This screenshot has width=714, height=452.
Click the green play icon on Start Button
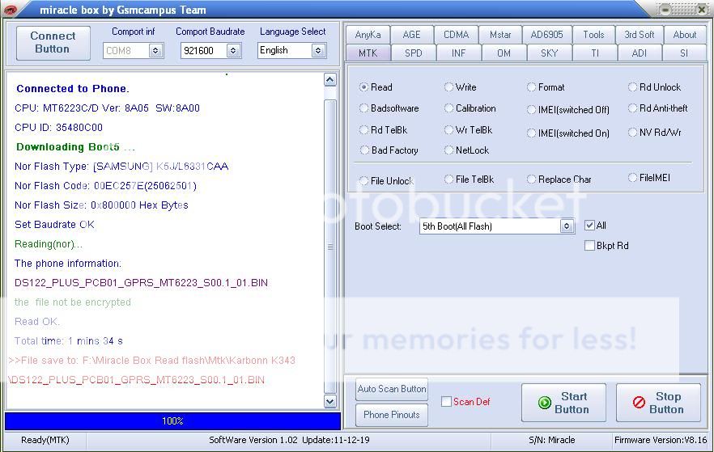545,403
